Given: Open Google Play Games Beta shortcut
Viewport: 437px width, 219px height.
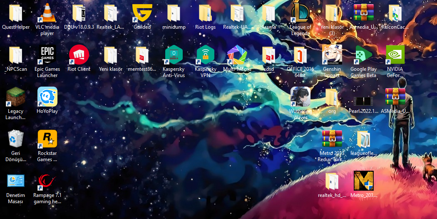Looking at the screenshot, I should pyautogui.click(x=363, y=55).
